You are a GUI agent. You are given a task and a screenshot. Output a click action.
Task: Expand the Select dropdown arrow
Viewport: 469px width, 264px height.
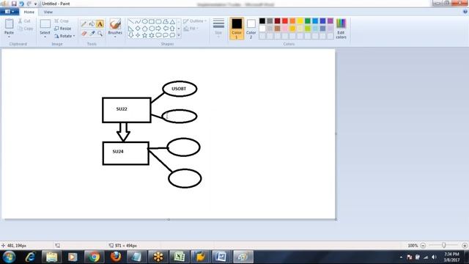point(45,37)
